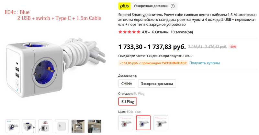Open the white USB panel thumbnail
The height and width of the screenshot is (135, 259).
pyautogui.click(x=62, y=126)
